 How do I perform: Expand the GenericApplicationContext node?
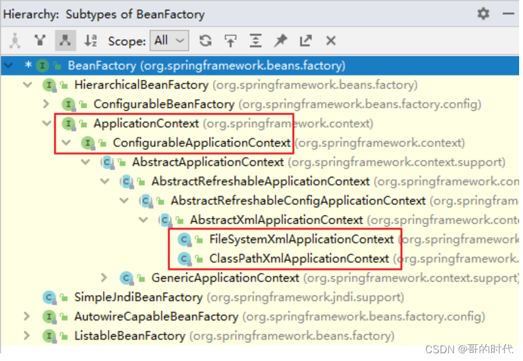click(104, 277)
